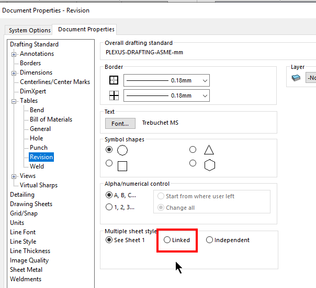Select the Independent sheet style option

click(210, 240)
